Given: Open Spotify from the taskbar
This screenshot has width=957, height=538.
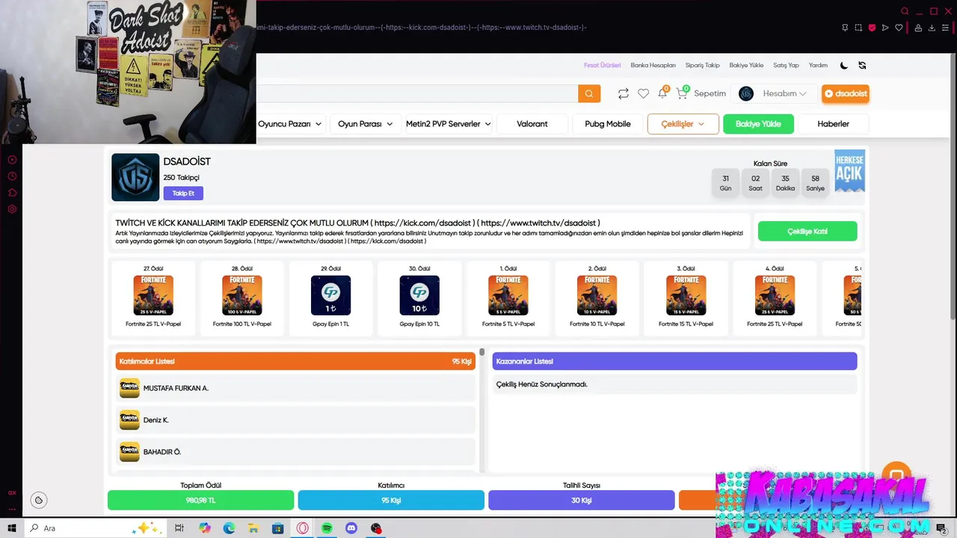Looking at the screenshot, I should pyautogui.click(x=327, y=528).
